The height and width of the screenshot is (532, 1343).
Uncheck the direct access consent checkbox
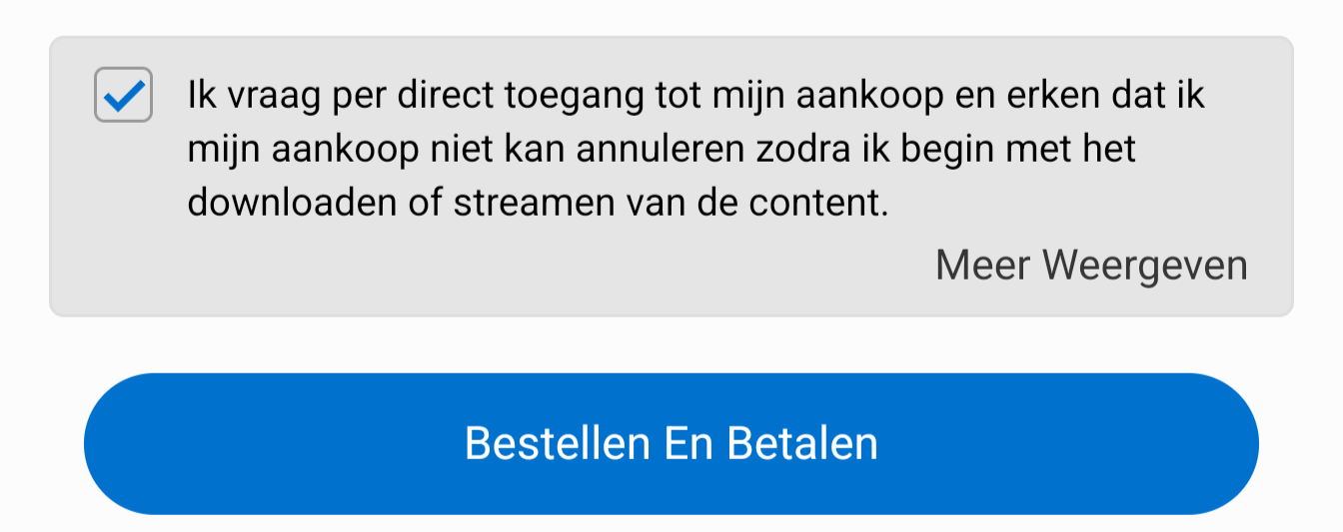pyautogui.click(x=123, y=95)
